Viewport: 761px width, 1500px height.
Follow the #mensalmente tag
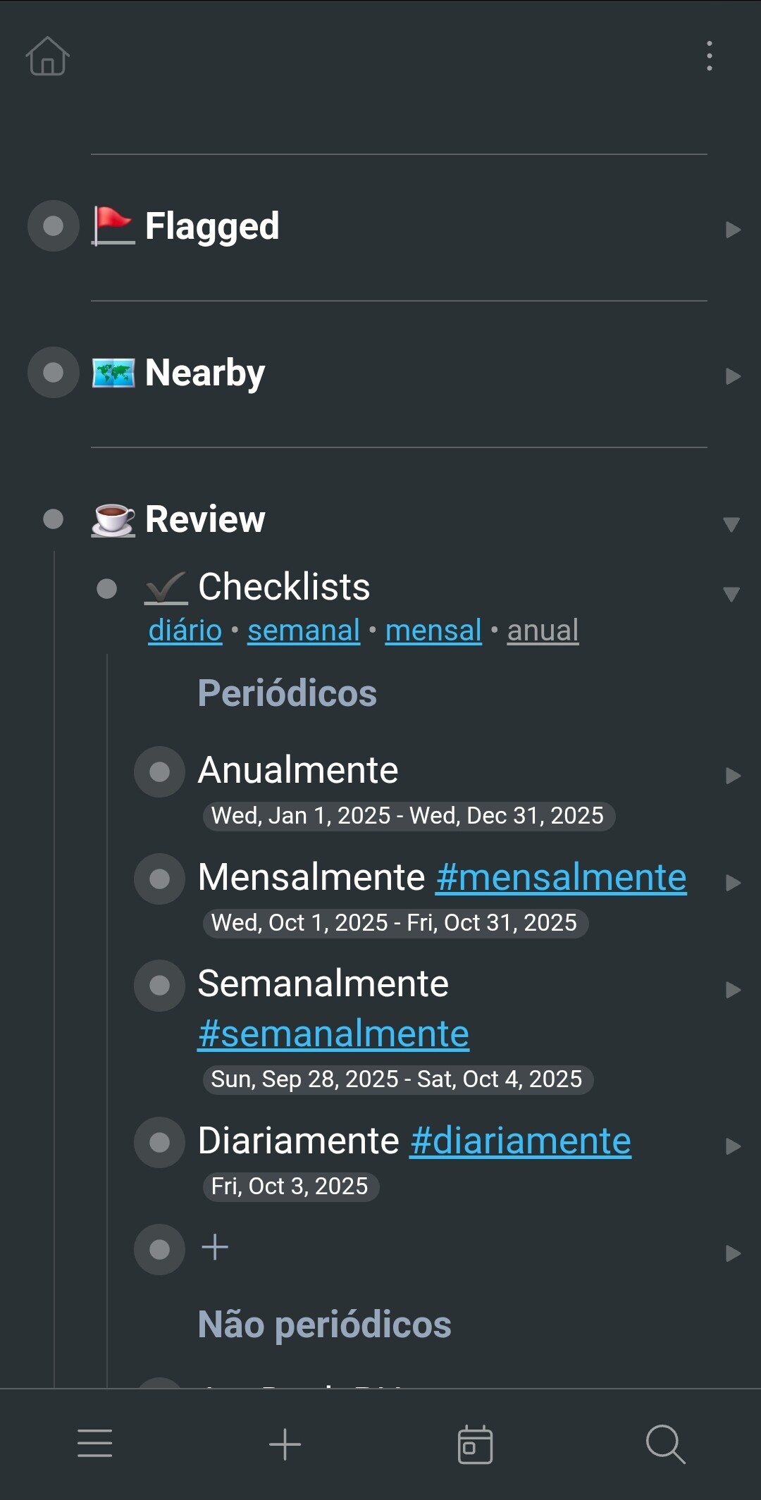[x=561, y=878]
